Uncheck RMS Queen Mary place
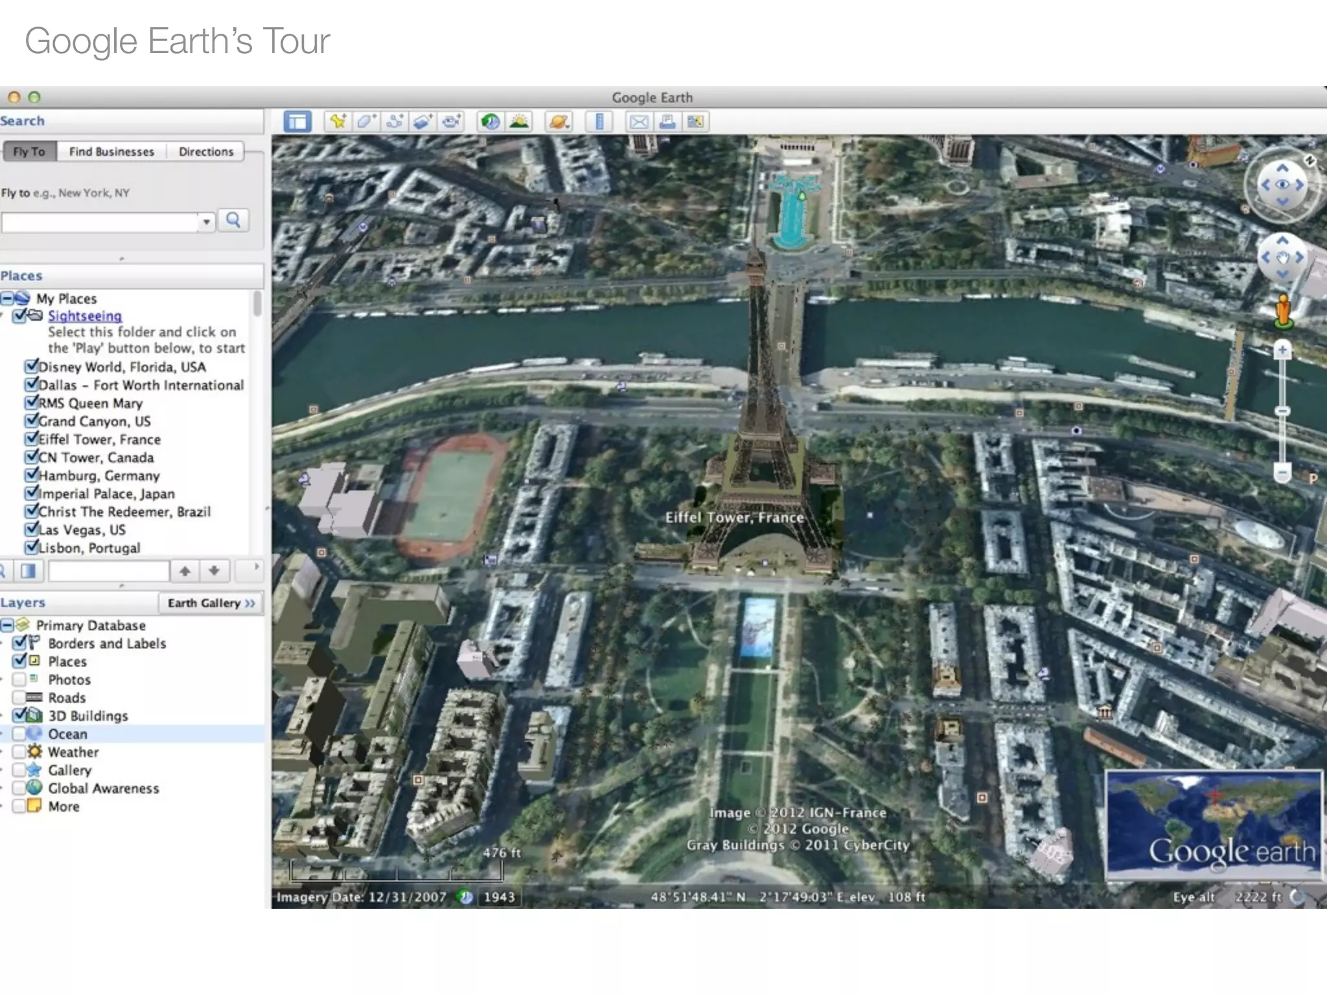1327x995 pixels. pos(30,402)
